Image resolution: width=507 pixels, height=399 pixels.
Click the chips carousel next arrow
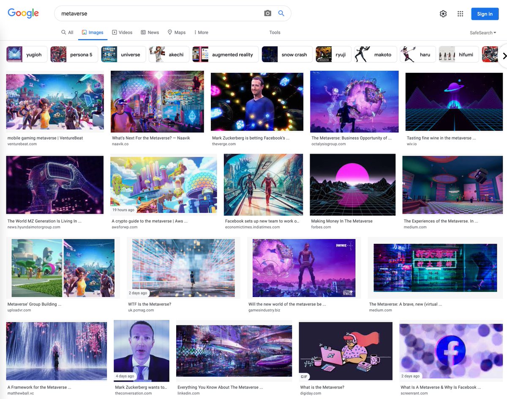(x=504, y=56)
